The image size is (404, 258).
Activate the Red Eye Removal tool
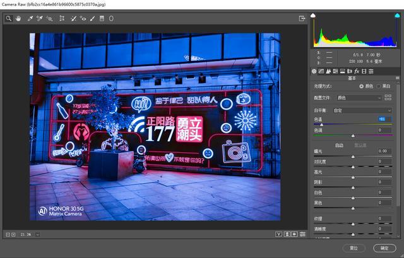(83, 19)
